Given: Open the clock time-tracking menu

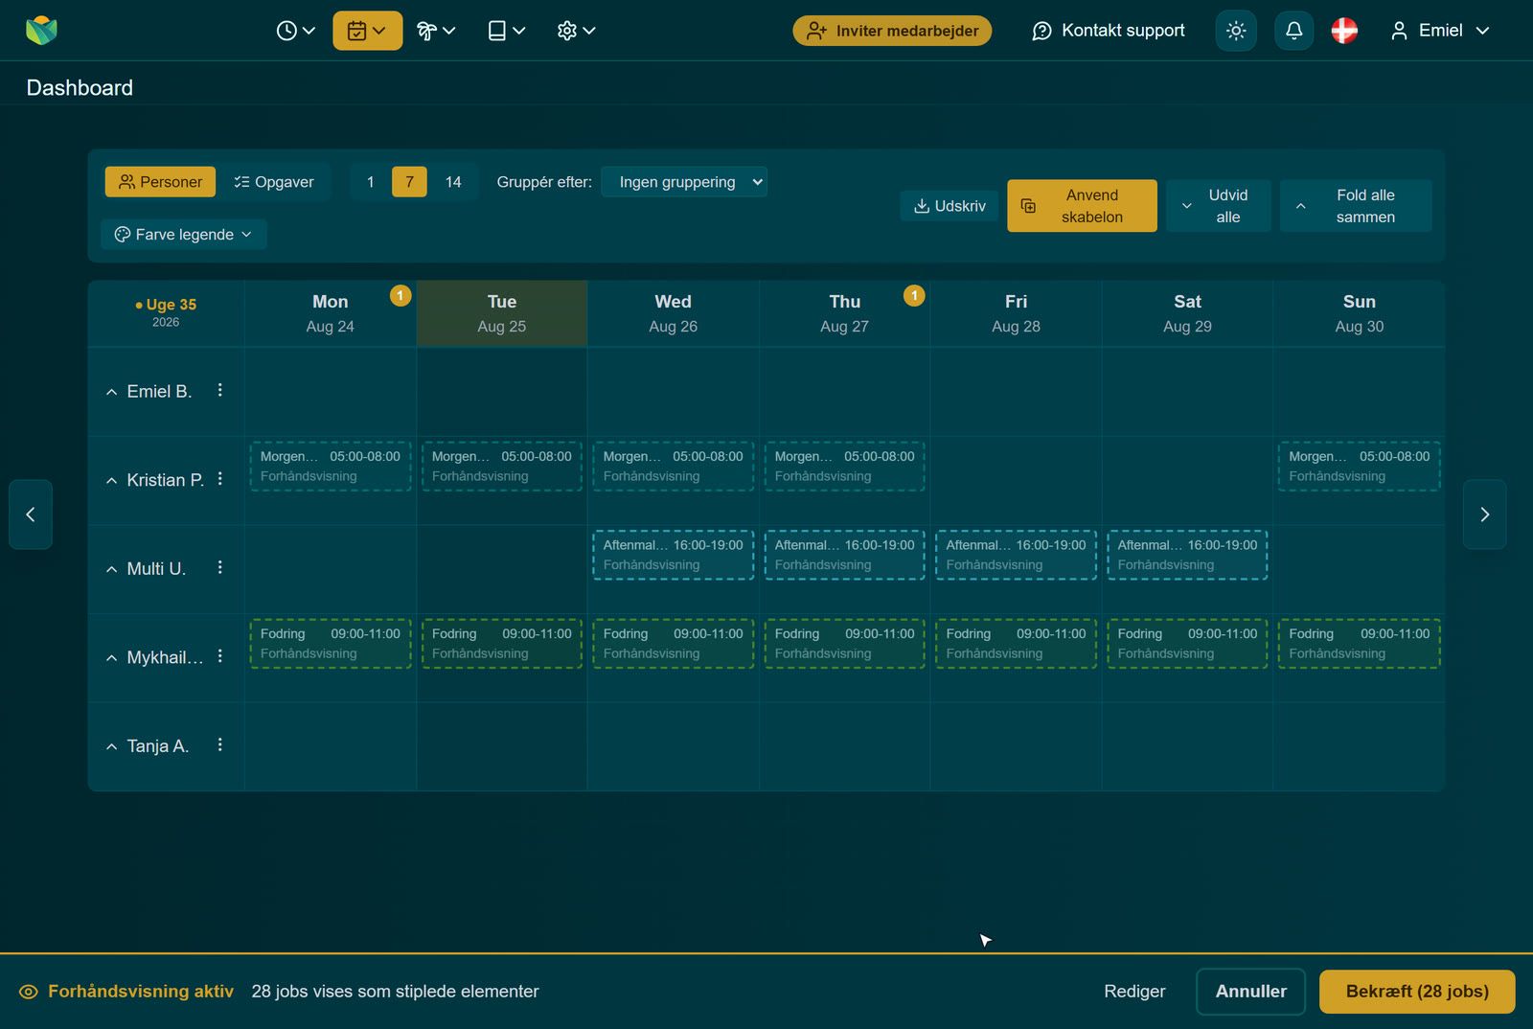Looking at the screenshot, I should click(295, 31).
